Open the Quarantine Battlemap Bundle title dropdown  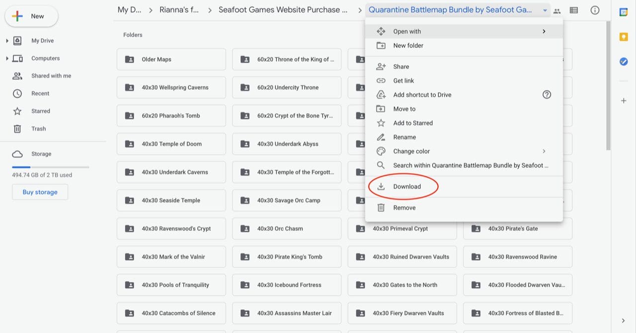tap(545, 9)
